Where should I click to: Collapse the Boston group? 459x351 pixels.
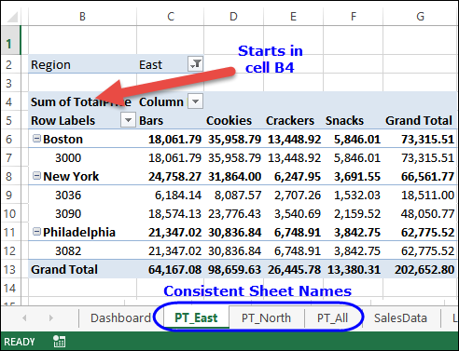(x=36, y=139)
